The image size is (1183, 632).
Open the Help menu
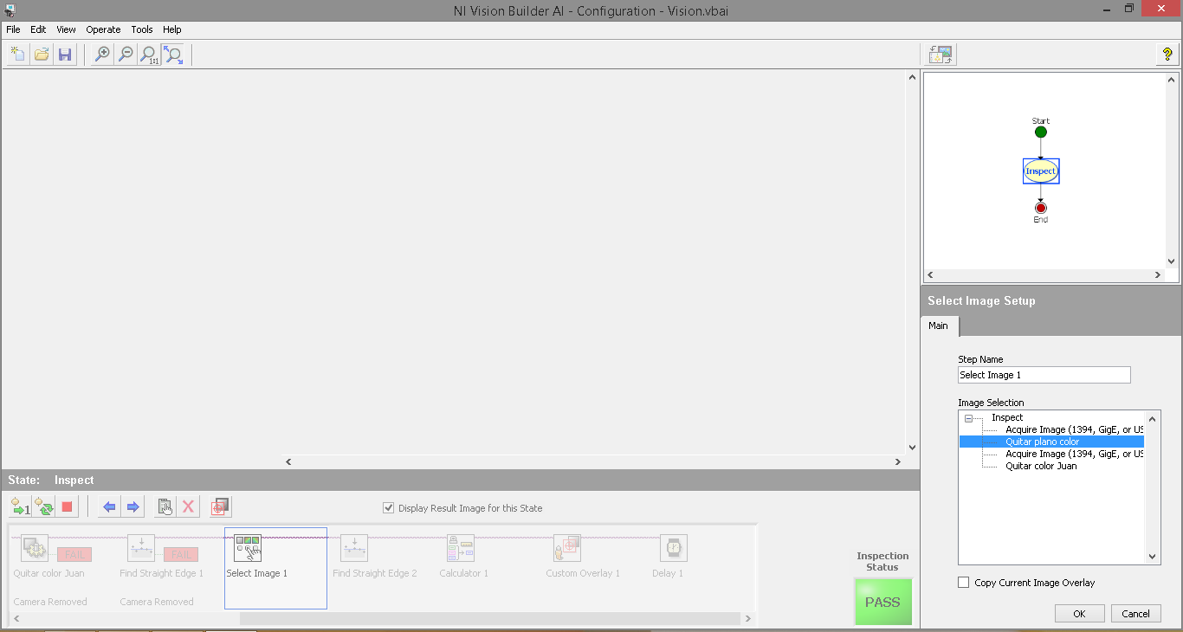[x=171, y=29]
